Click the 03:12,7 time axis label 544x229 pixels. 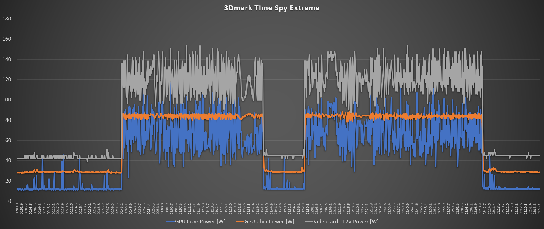click(485, 209)
